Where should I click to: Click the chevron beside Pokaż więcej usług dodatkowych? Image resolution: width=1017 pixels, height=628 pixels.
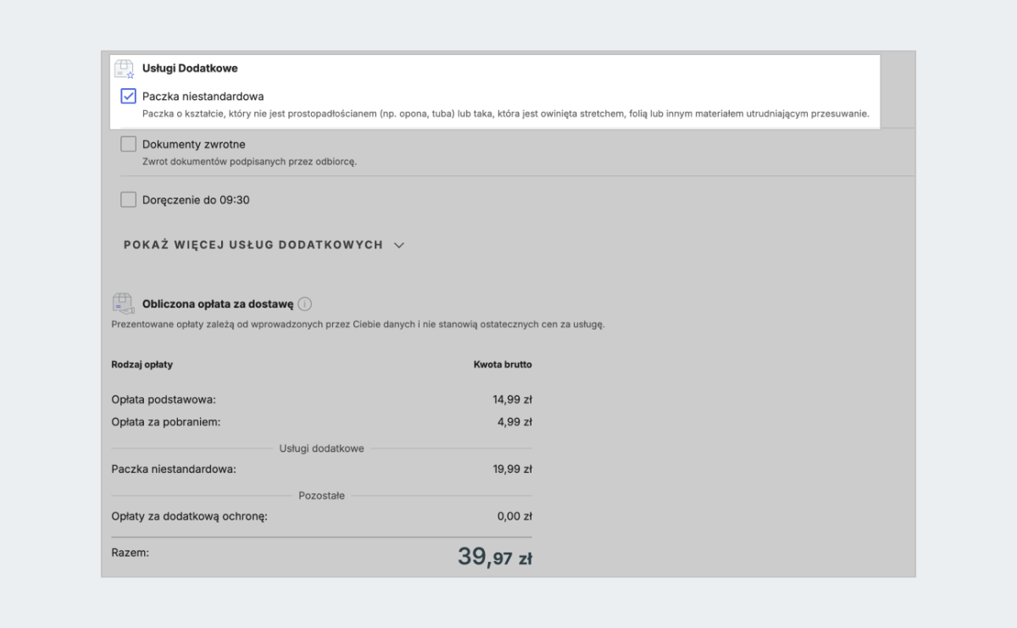pyautogui.click(x=399, y=245)
